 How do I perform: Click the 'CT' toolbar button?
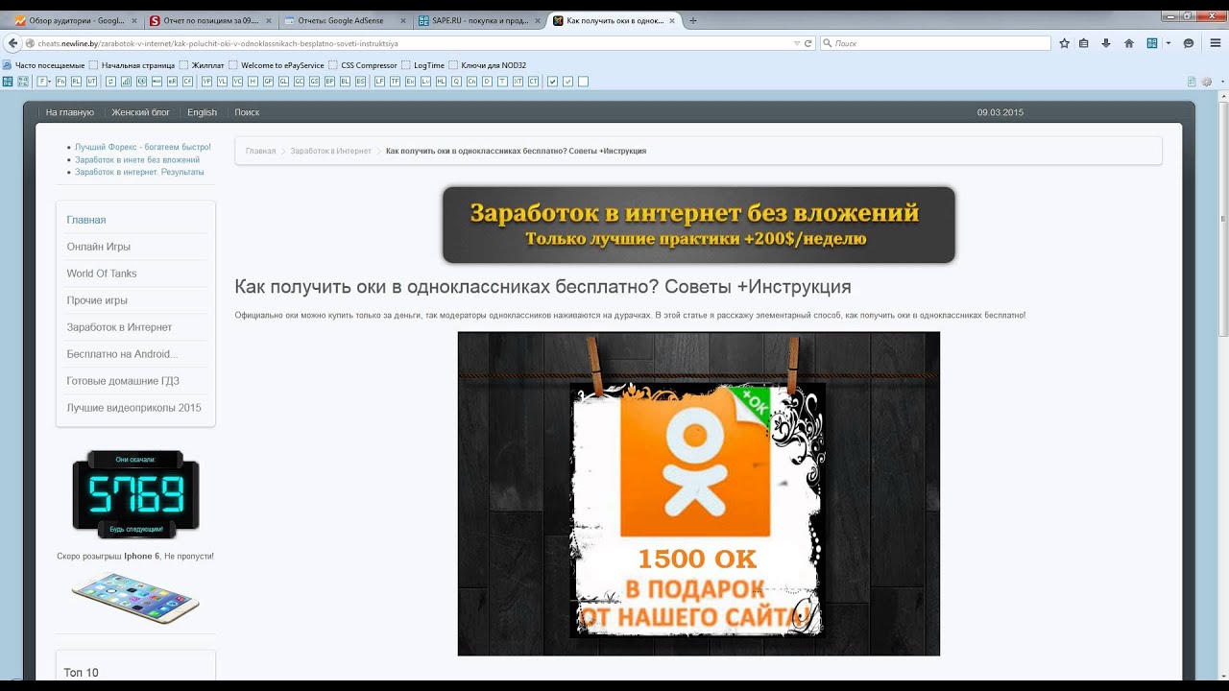[x=533, y=82]
